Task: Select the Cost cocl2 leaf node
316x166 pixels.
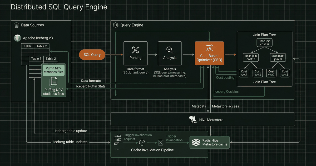Action: pyautogui.click(x=258, y=73)
